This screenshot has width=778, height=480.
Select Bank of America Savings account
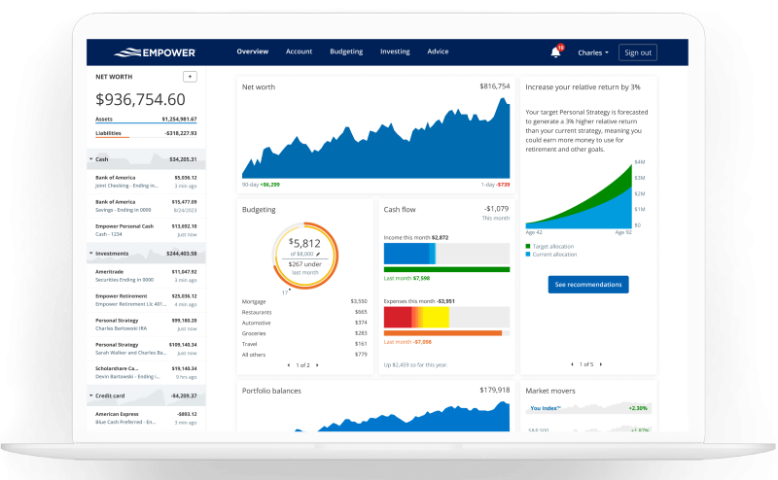click(146, 206)
